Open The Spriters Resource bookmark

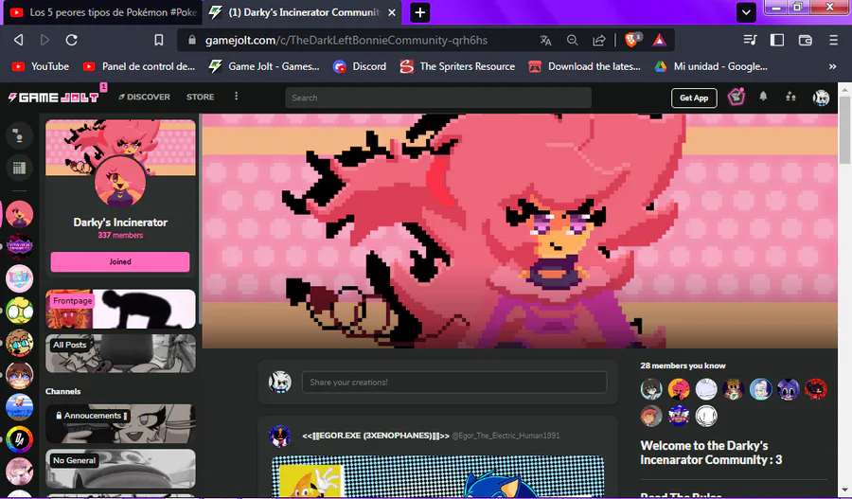tap(457, 66)
